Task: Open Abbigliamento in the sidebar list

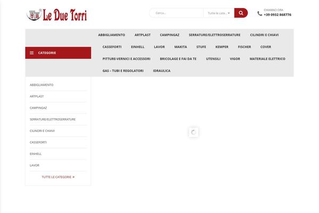Action: (x=41, y=85)
